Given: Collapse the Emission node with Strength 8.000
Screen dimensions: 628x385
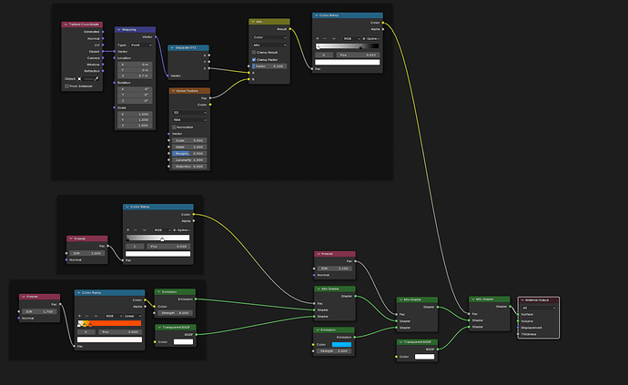Looking at the screenshot, I should (159, 292).
